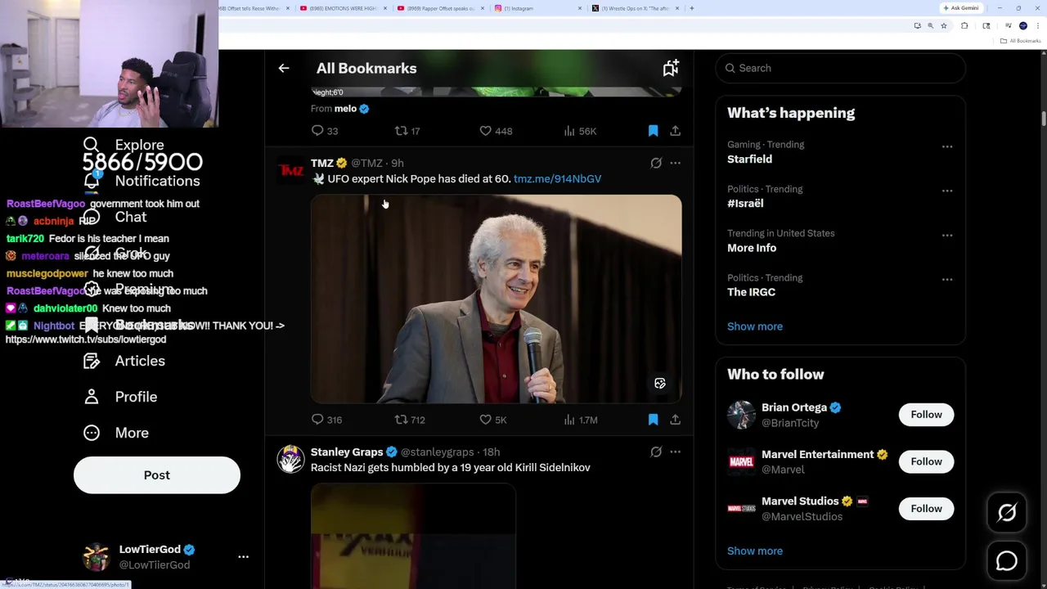Viewport: 1047px width, 589px height.
Task: Open the floating Grok button
Action: [1007, 513]
